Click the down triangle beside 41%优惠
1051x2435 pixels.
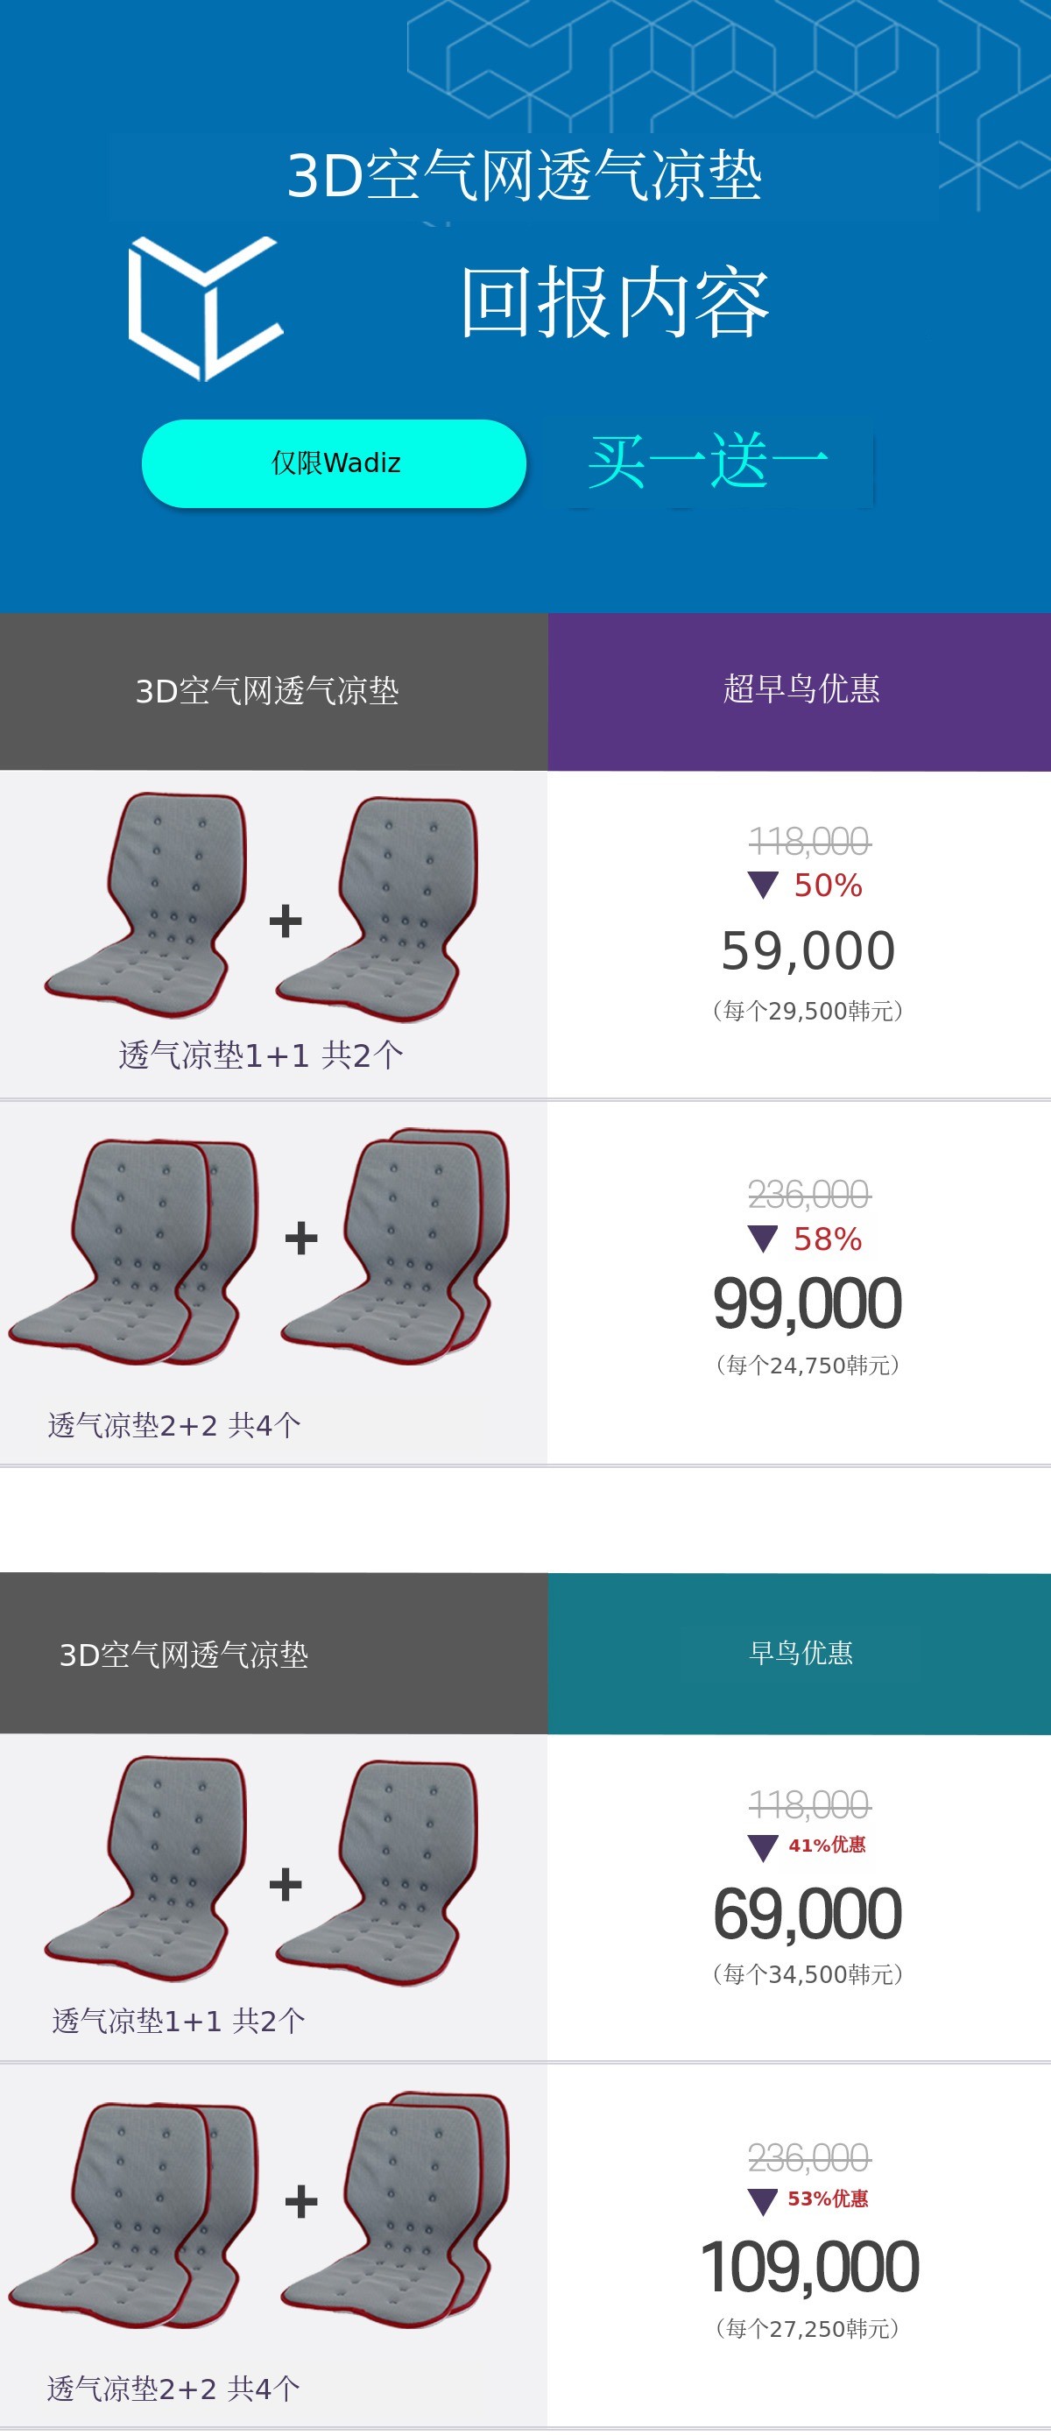[762, 1847]
